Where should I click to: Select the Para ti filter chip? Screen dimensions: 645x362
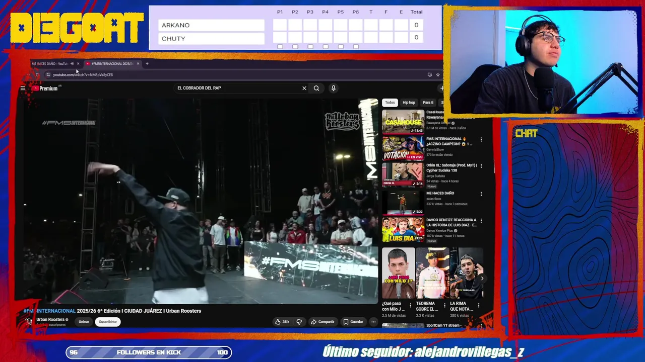pyautogui.click(x=428, y=103)
